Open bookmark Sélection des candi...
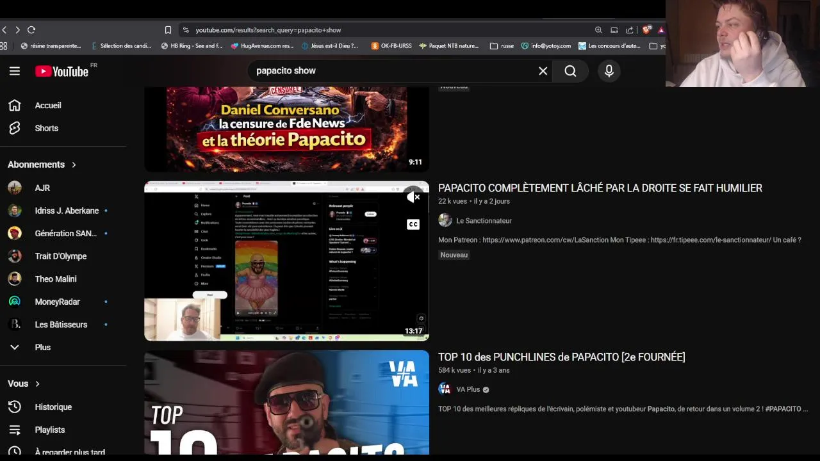This screenshot has width=820, height=461. (122, 46)
